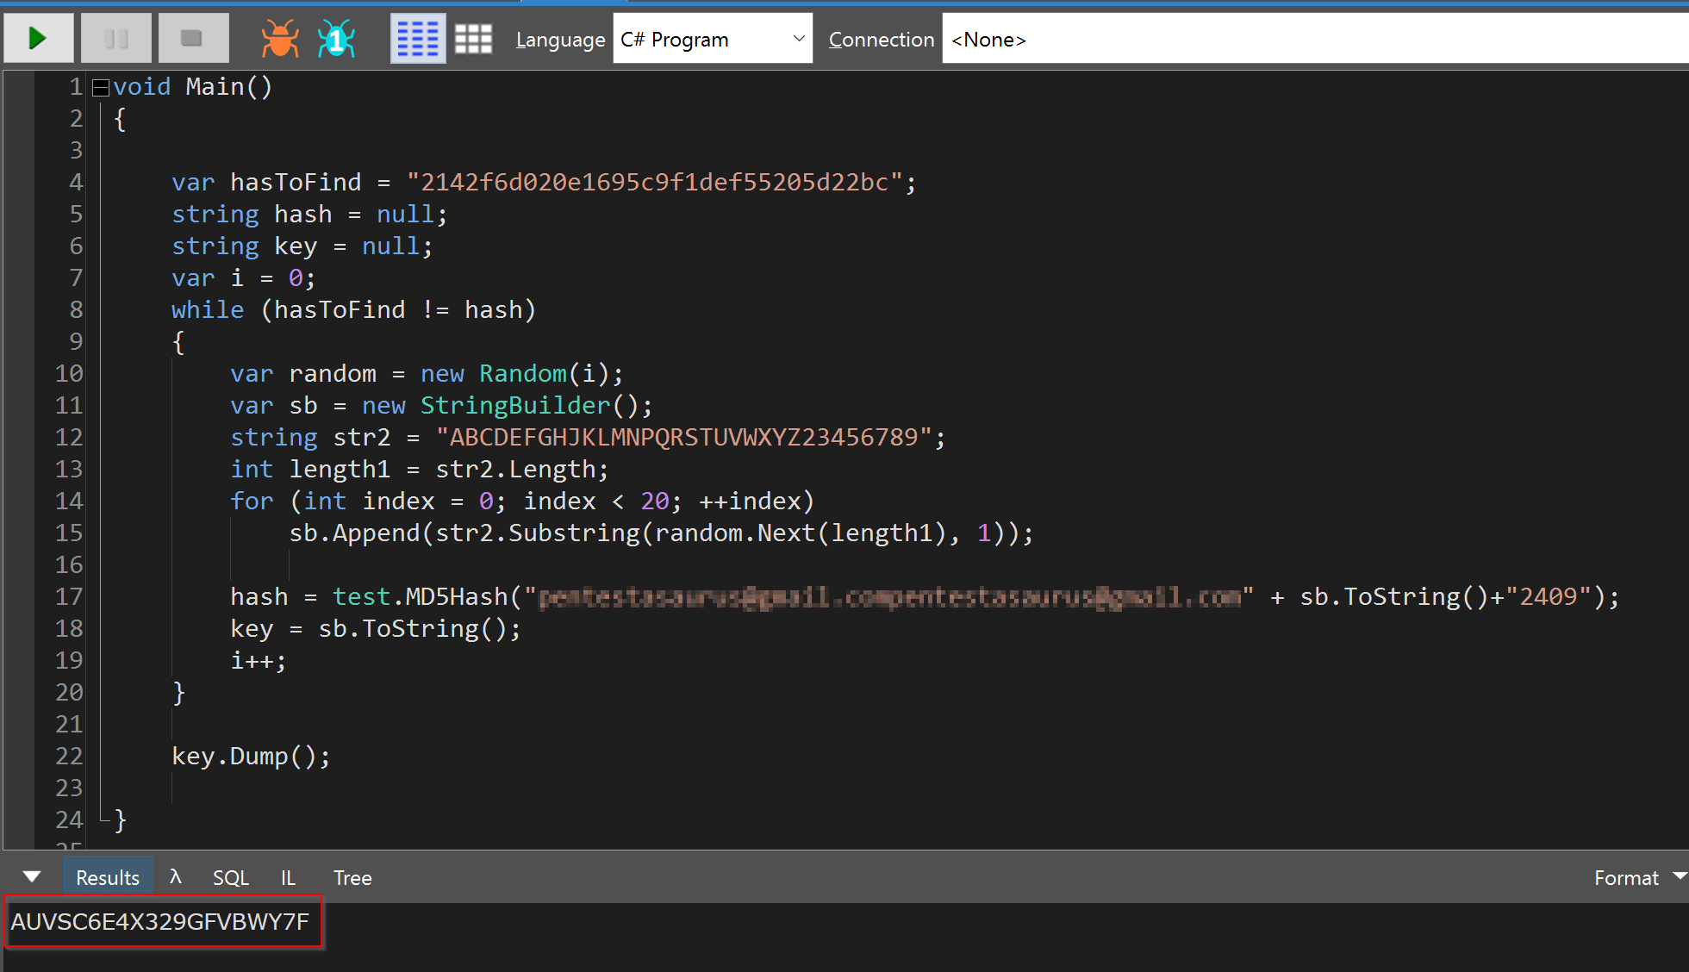Click the Pause execution button
Screen dimensions: 1689x972
point(116,39)
